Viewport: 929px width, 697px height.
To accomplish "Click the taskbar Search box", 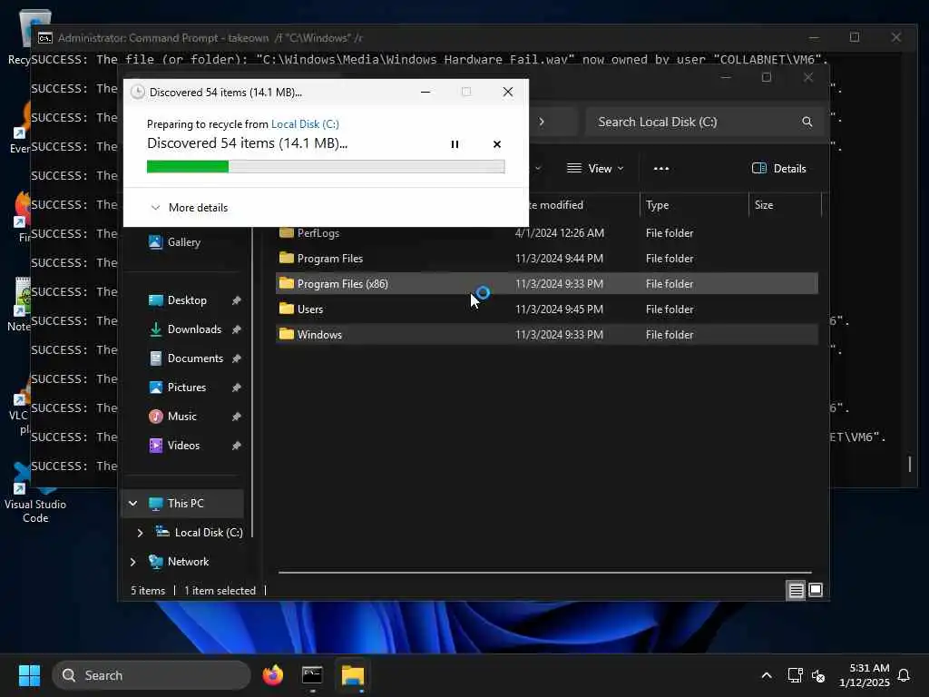I will (152, 675).
